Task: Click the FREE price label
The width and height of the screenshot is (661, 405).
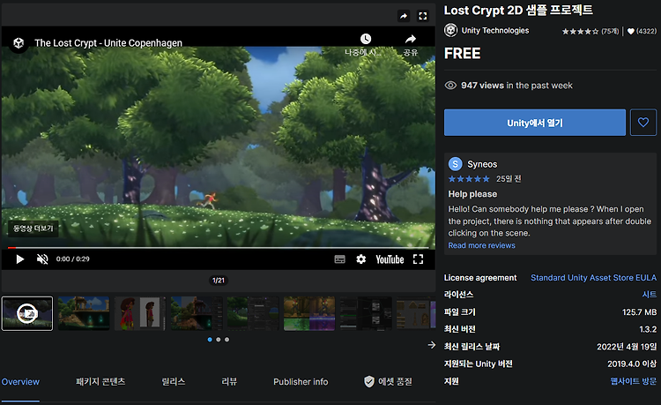Action: pos(462,54)
